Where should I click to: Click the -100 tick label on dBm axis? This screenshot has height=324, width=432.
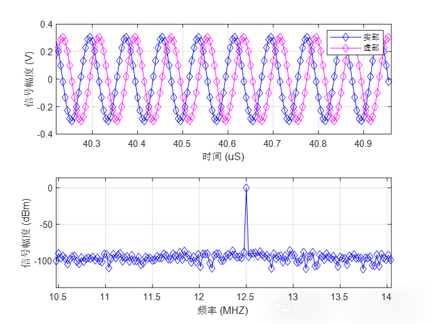click(x=43, y=260)
